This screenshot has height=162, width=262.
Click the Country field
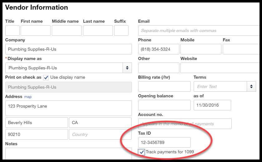click(x=100, y=134)
